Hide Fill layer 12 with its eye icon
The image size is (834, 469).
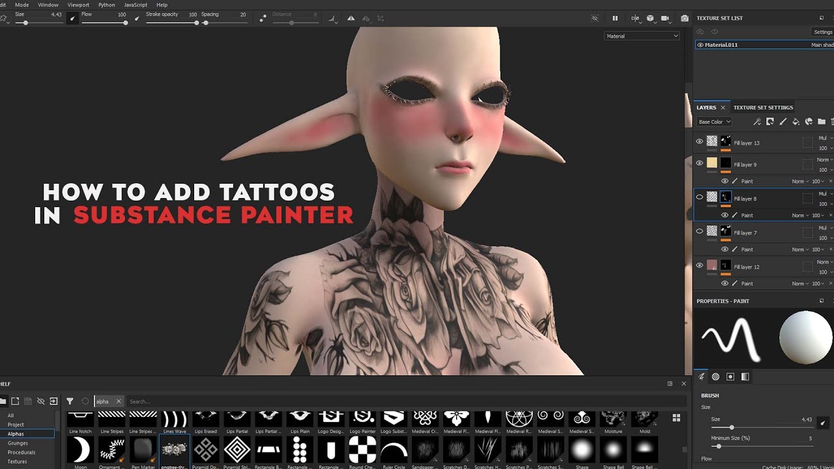pos(700,265)
